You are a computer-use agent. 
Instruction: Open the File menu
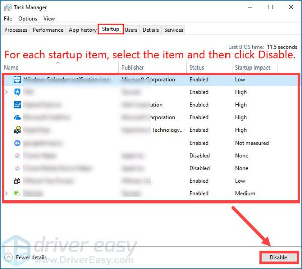tap(8, 19)
